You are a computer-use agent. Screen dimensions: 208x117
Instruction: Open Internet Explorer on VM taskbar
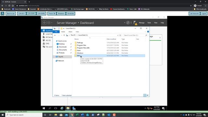pyautogui.click(x=62, y=108)
